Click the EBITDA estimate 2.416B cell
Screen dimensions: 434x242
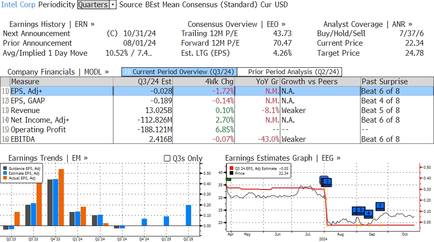pos(143,139)
